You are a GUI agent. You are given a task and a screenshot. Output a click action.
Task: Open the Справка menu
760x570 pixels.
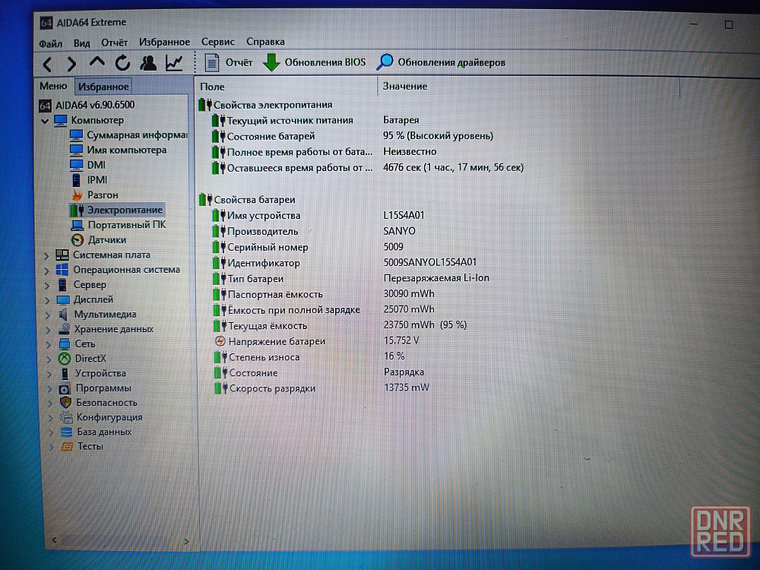point(265,42)
